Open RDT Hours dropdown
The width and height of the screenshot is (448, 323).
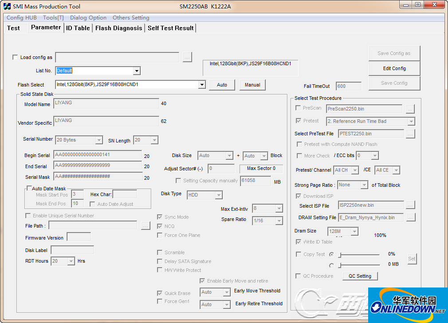pos(71,261)
